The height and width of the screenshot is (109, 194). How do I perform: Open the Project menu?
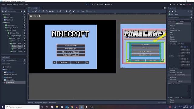[9, 5]
